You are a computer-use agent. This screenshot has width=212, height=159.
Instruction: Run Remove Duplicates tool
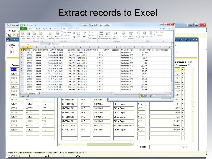pyautogui.click(x=108, y=35)
